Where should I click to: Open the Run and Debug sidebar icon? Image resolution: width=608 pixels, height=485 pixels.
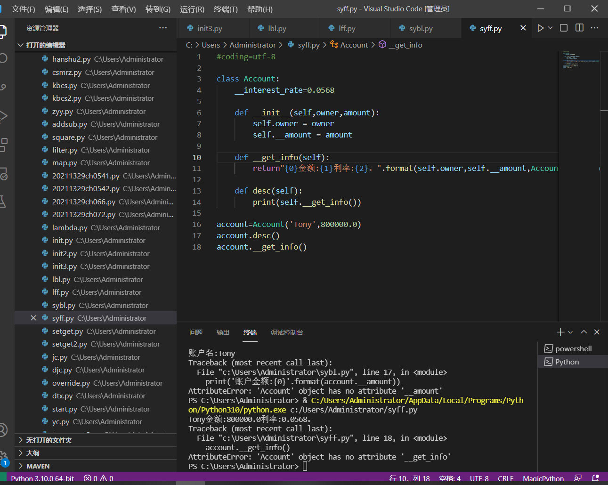point(3,115)
